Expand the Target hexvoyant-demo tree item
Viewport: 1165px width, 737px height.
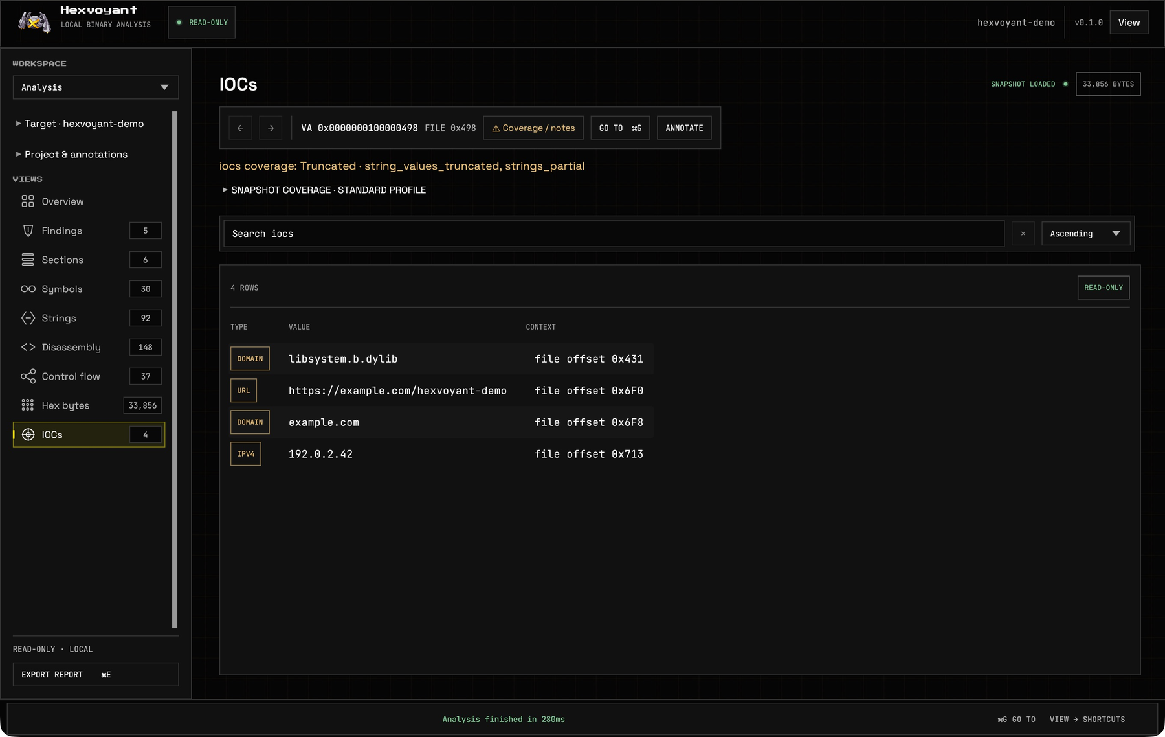point(80,124)
